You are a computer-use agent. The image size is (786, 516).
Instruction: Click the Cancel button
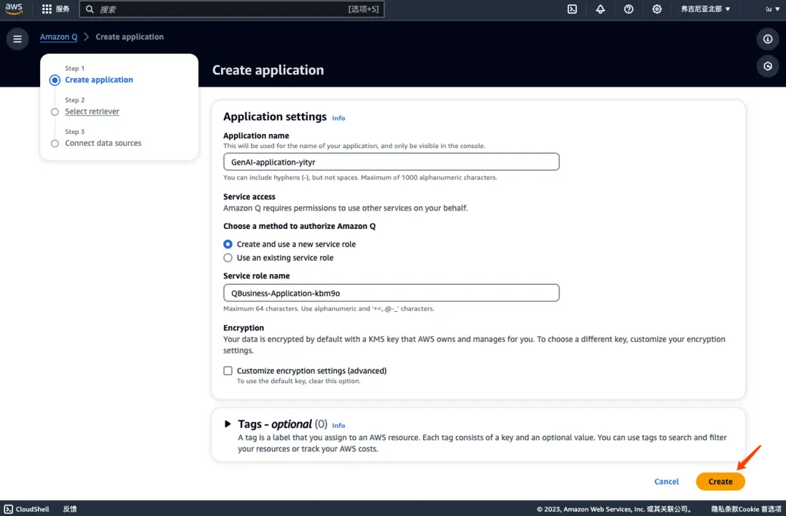pyautogui.click(x=666, y=482)
